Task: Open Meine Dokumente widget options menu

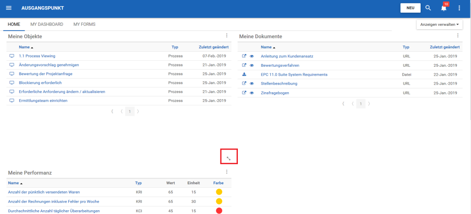Action: [458, 35]
